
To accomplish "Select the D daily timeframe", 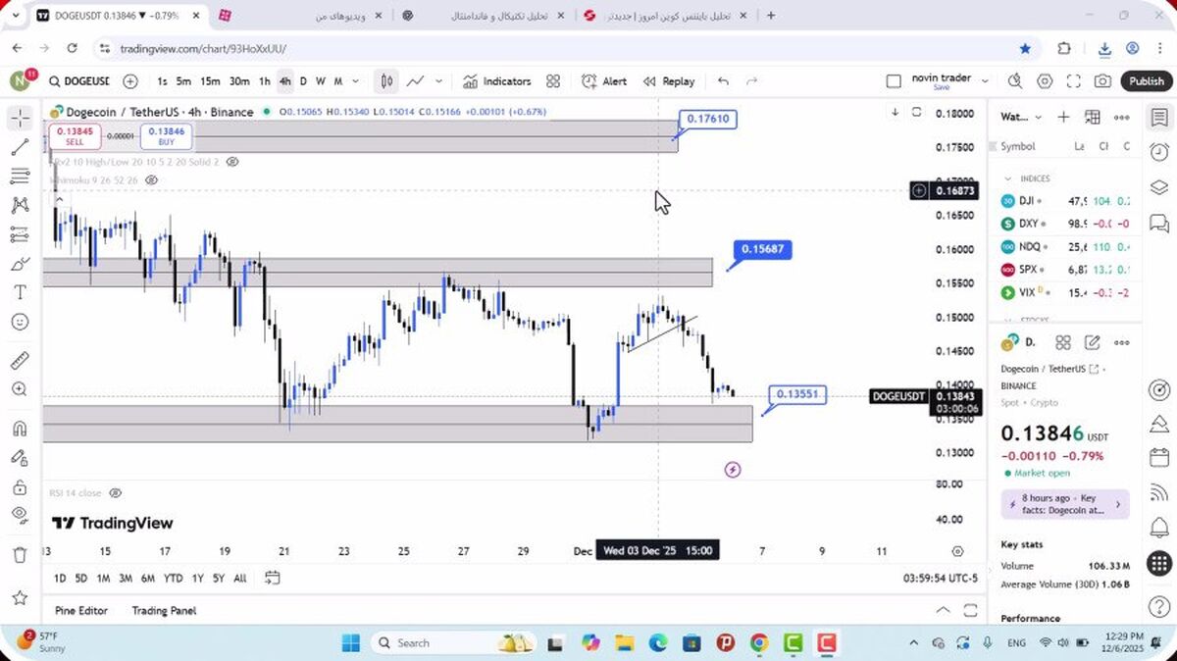I will click(303, 81).
